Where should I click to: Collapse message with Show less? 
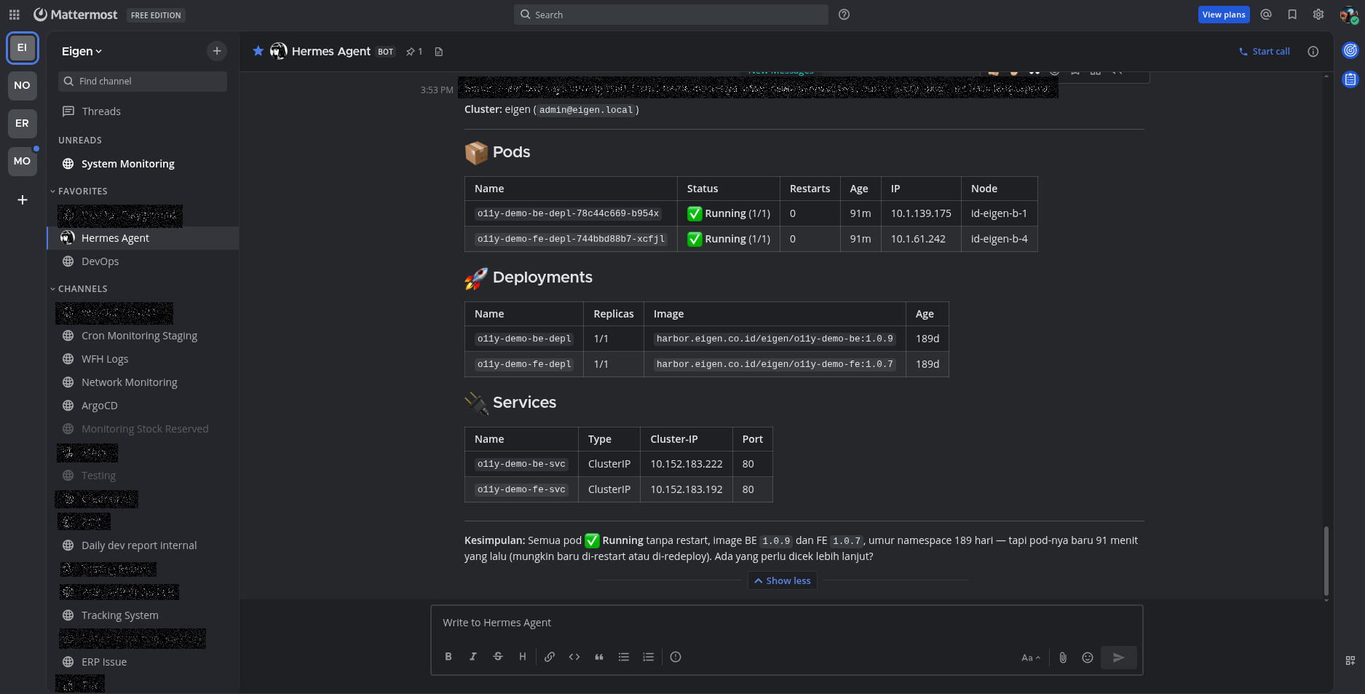pos(782,580)
